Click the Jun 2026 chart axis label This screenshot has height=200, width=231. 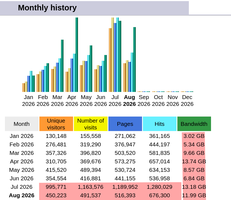pyautogui.click(x=101, y=101)
